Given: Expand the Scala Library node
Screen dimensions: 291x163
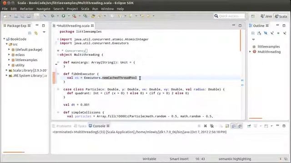Looking at the screenshot, I should tap(6, 70).
